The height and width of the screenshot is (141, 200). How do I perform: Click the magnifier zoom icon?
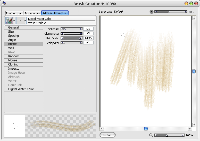(151, 135)
